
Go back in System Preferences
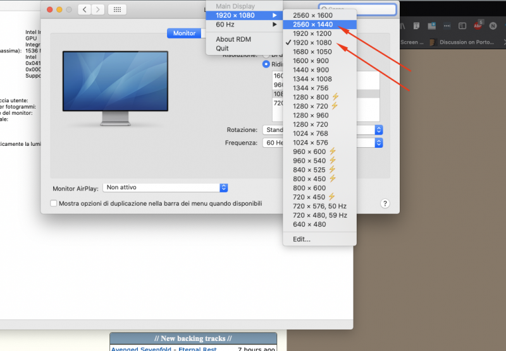click(x=85, y=9)
